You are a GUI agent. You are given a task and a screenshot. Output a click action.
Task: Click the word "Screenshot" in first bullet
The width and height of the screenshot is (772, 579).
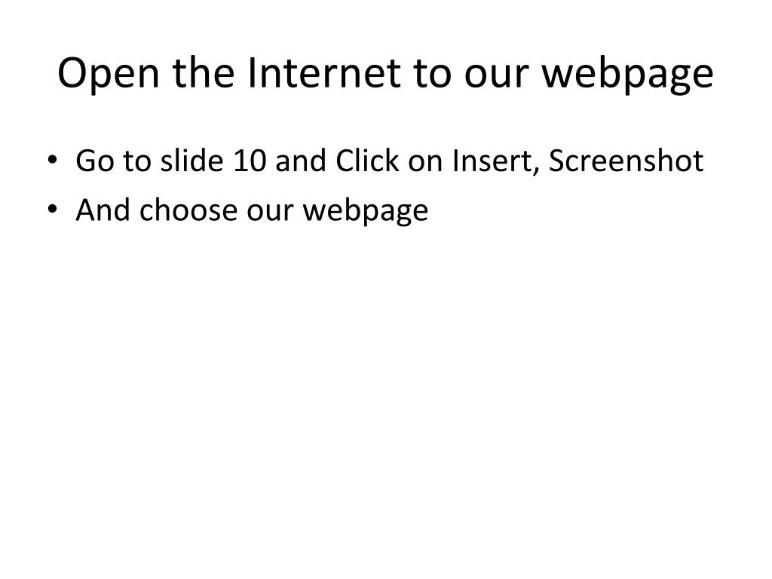pos(626,161)
